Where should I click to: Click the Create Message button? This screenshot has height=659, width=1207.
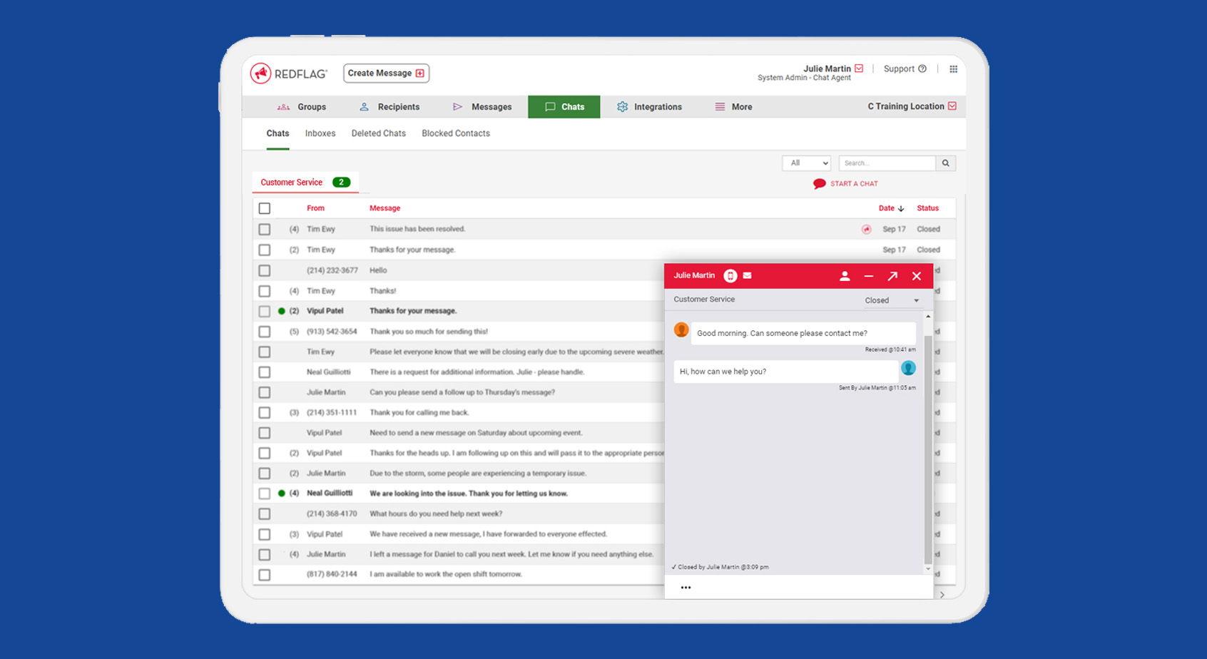click(x=386, y=73)
